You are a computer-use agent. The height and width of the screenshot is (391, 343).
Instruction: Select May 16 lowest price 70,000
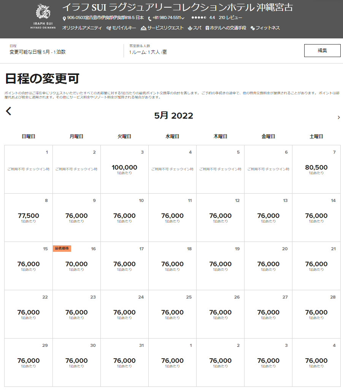point(76,265)
